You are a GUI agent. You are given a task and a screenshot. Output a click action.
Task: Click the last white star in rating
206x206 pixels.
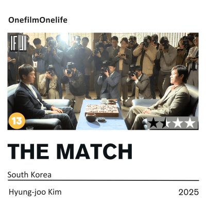(190, 123)
